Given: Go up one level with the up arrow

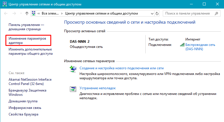Looking at the screenshot, I should [x=27, y=13].
